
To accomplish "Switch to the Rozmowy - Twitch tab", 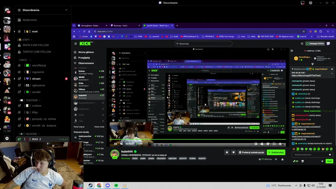I will point(125,25).
